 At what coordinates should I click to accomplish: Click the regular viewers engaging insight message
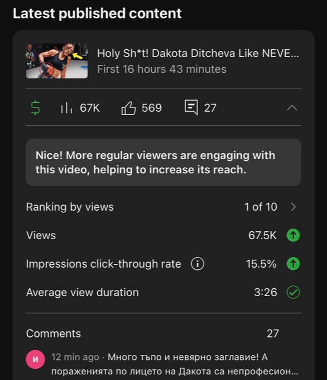click(x=163, y=163)
